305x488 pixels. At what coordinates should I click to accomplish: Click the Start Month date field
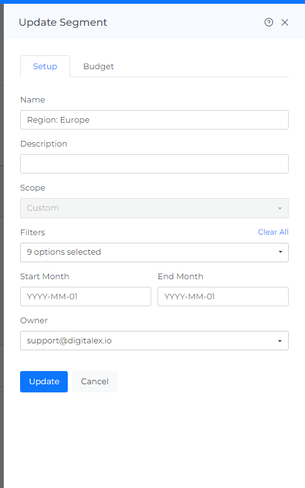(86, 296)
